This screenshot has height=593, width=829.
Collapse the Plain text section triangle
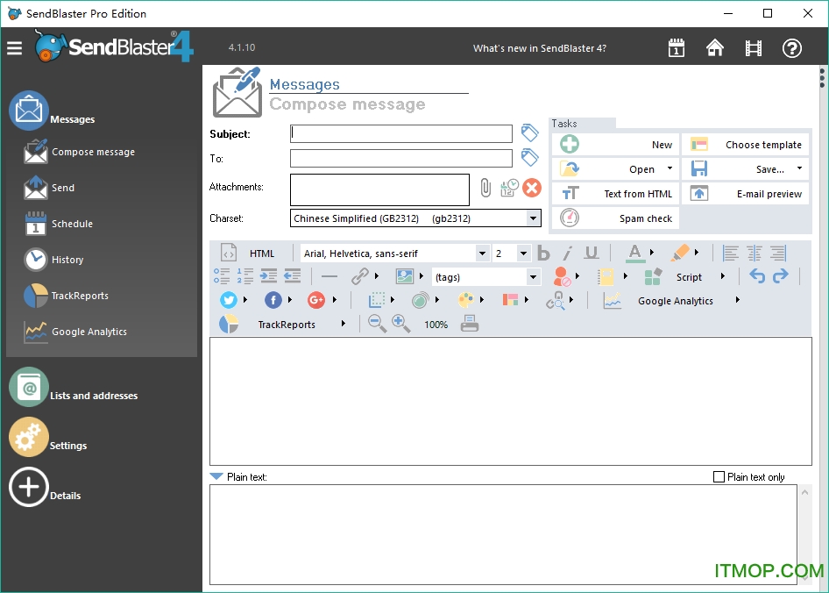coord(216,476)
